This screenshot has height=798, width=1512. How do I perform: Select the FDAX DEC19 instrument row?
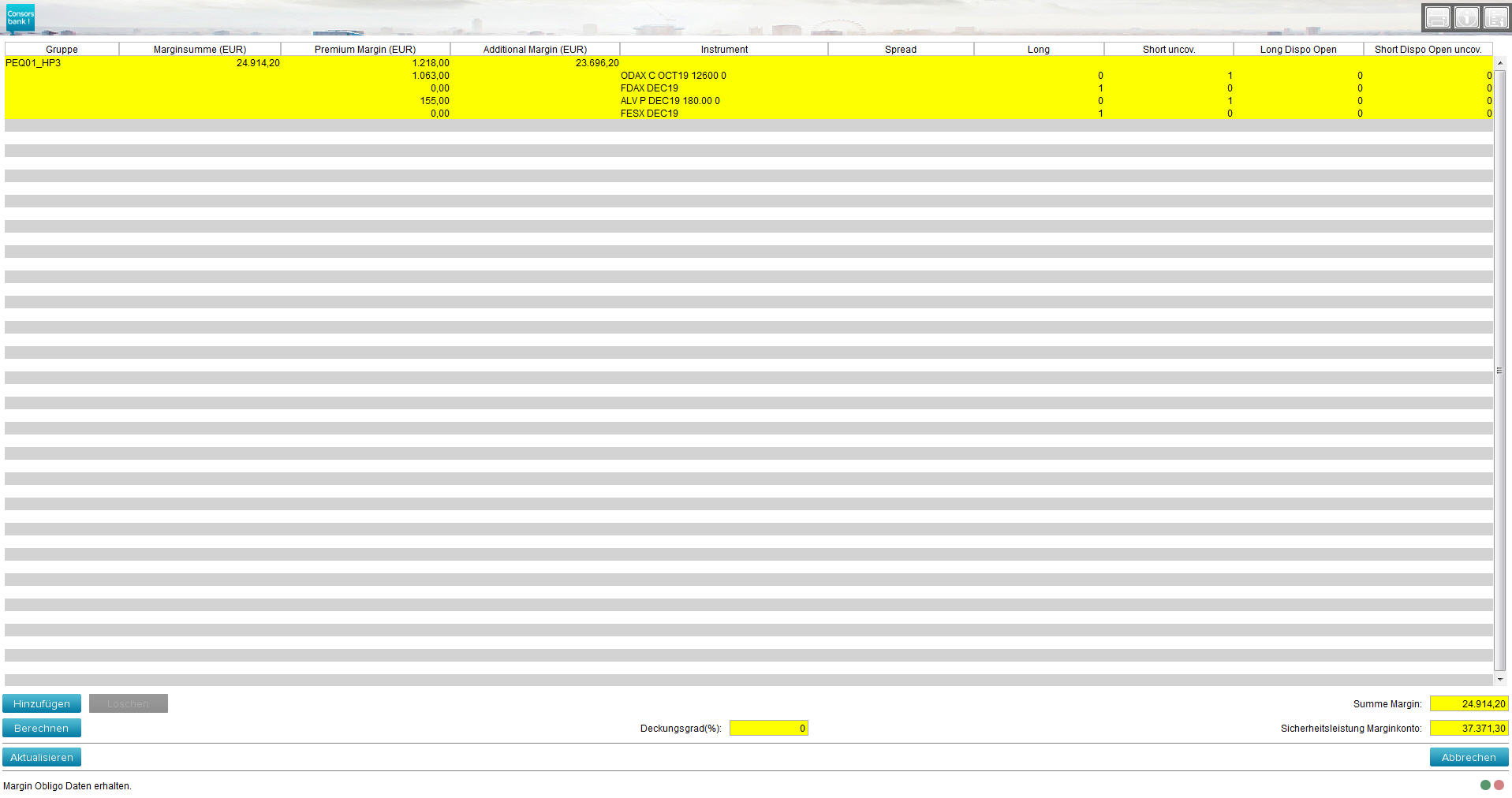click(x=749, y=88)
